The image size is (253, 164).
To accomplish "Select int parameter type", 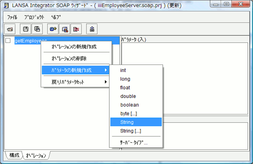I will click(x=136, y=70).
